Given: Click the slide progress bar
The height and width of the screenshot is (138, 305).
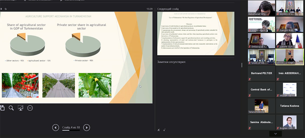Looking at the screenshot, I should coord(71,130).
